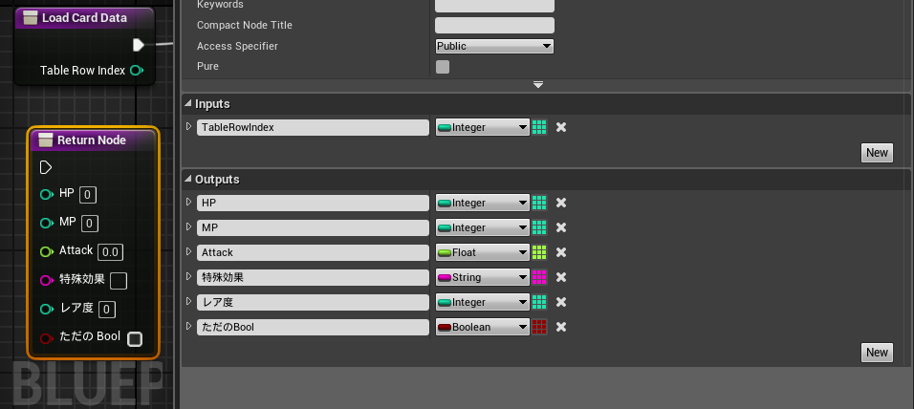
Task: Open the ただのBool Boolean type dropdown
Action: (483, 327)
